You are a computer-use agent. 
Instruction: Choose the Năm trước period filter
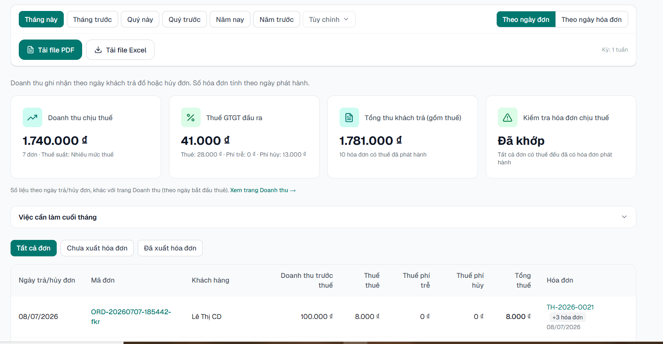pos(277,20)
